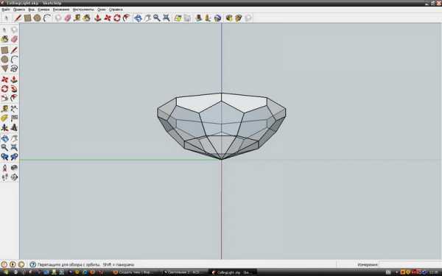The width and height of the screenshot is (442, 276).
Task: Activate the Rotate tool in the top toolbar
Action: (117, 18)
